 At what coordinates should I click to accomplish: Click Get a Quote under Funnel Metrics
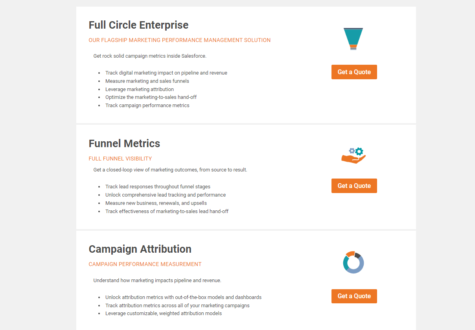pyautogui.click(x=354, y=186)
